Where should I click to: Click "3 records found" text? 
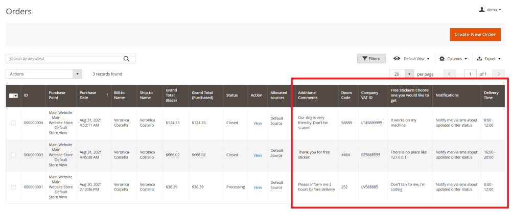[107, 74]
